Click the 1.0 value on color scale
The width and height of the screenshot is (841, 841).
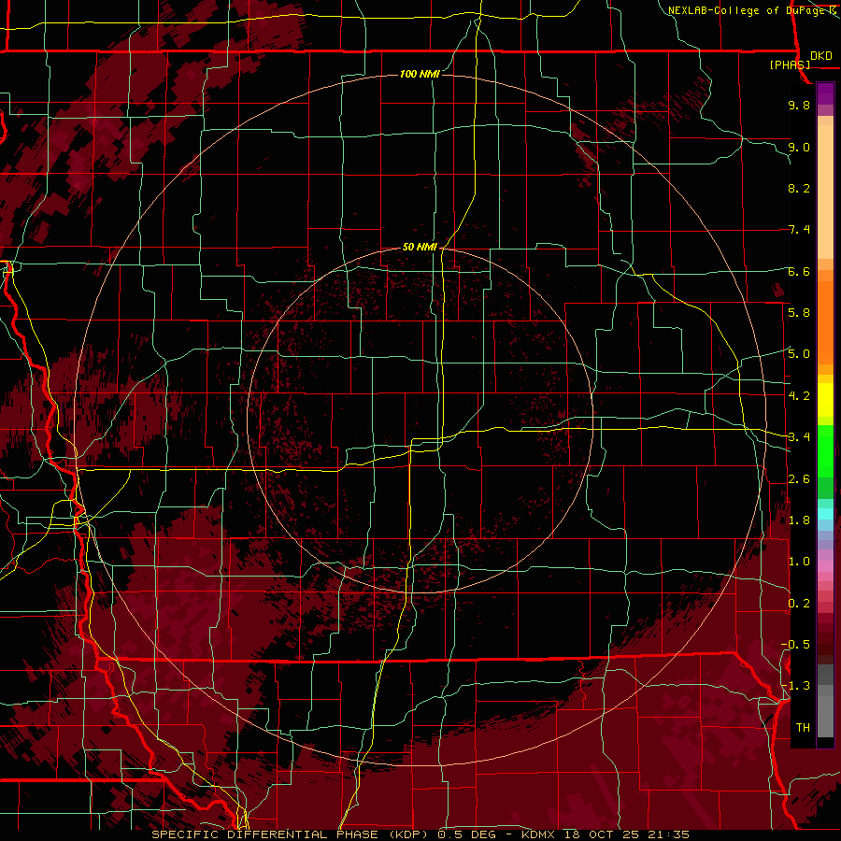coord(799,562)
